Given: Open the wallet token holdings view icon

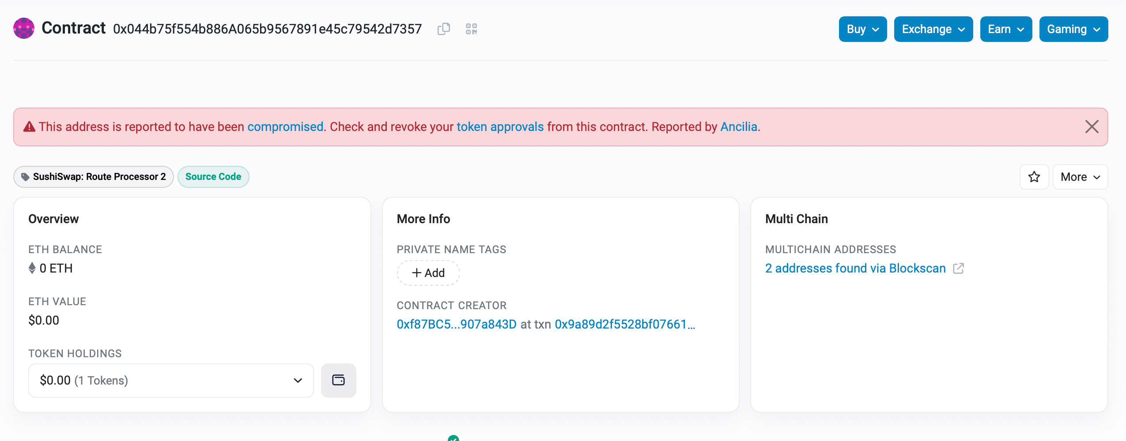Looking at the screenshot, I should (x=338, y=380).
